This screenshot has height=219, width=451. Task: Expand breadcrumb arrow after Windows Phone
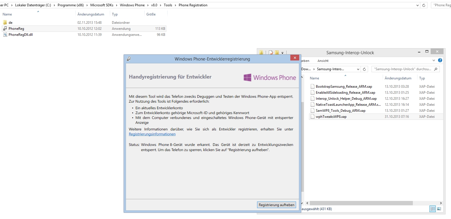(x=148, y=5)
